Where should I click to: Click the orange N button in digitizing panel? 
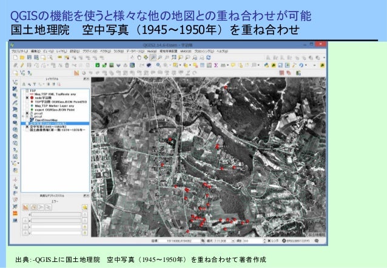(25, 207)
